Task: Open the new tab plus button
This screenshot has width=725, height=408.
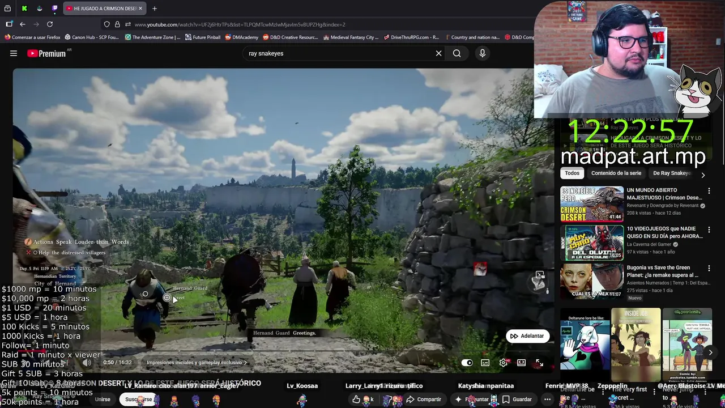Action: click(155, 8)
